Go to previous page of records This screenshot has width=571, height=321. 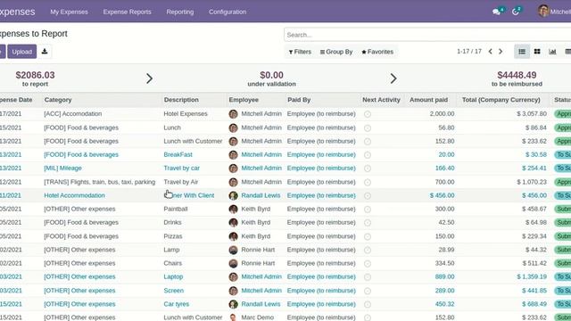click(x=491, y=52)
